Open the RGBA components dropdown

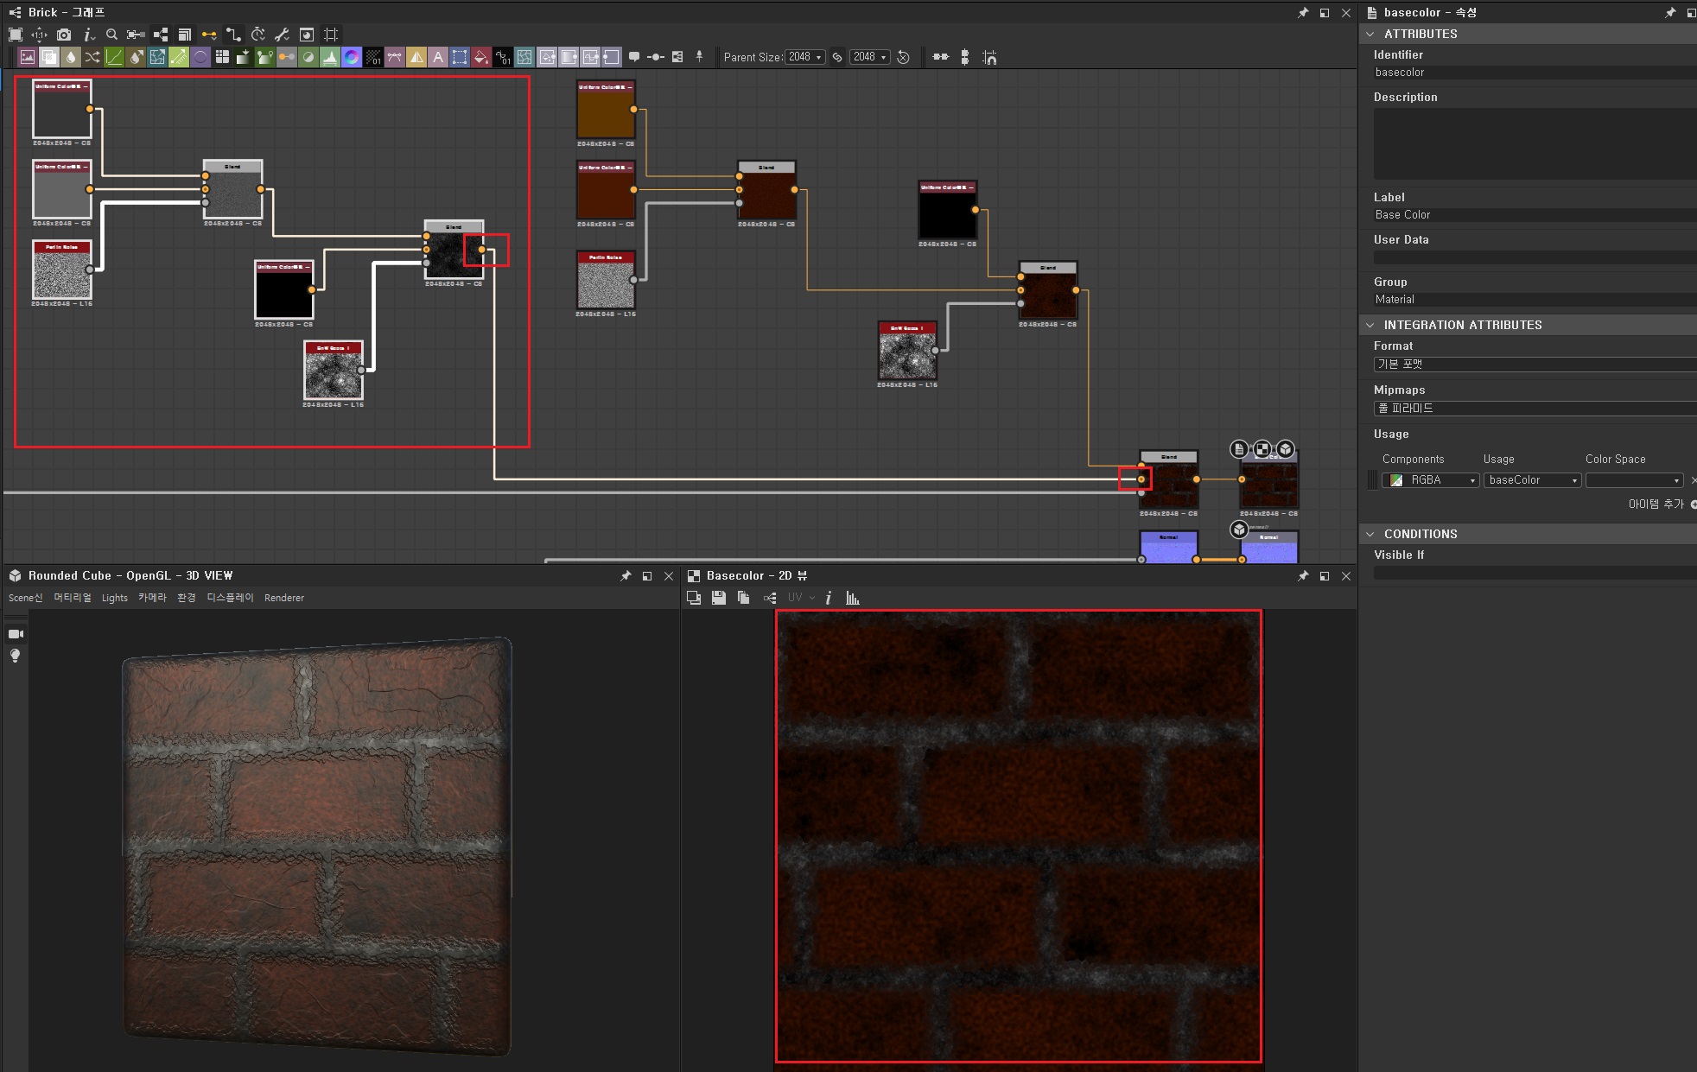[x=1430, y=480]
